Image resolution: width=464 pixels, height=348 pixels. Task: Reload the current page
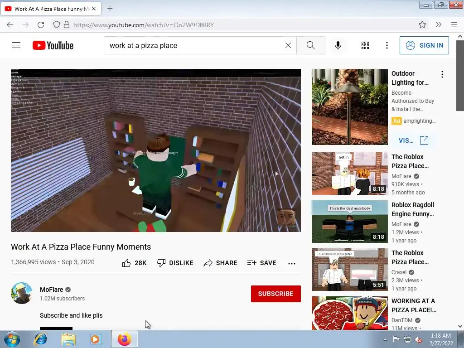click(x=41, y=25)
